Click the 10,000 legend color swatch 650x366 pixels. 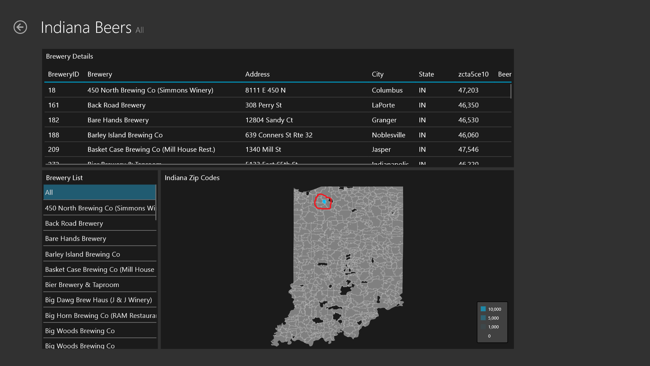483,309
